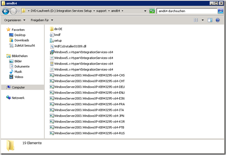Focus the 'amd64 durchsuchen' search field

(x=187, y=11)
